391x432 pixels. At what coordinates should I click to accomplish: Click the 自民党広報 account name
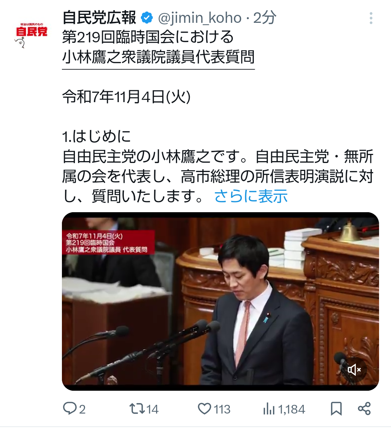(99, 18)
